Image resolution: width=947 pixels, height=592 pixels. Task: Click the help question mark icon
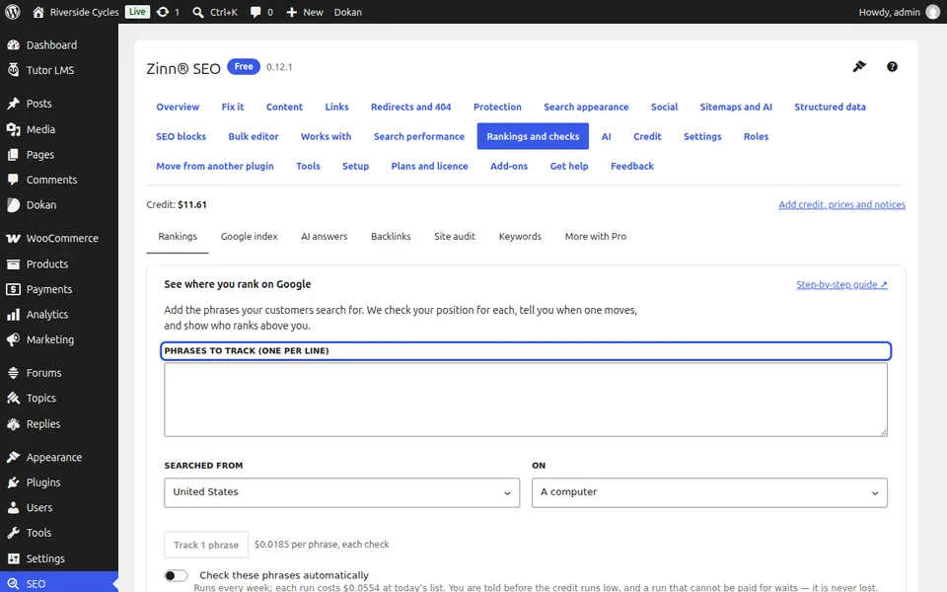click(x=892, y=67)
